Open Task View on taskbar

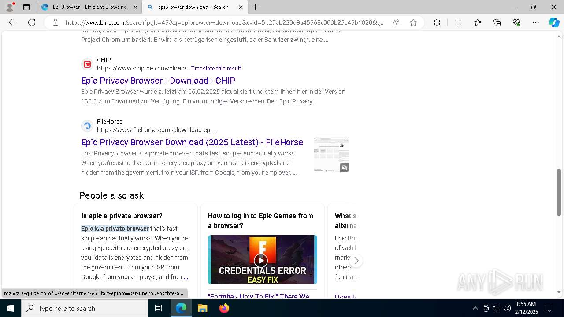(159, 308)
